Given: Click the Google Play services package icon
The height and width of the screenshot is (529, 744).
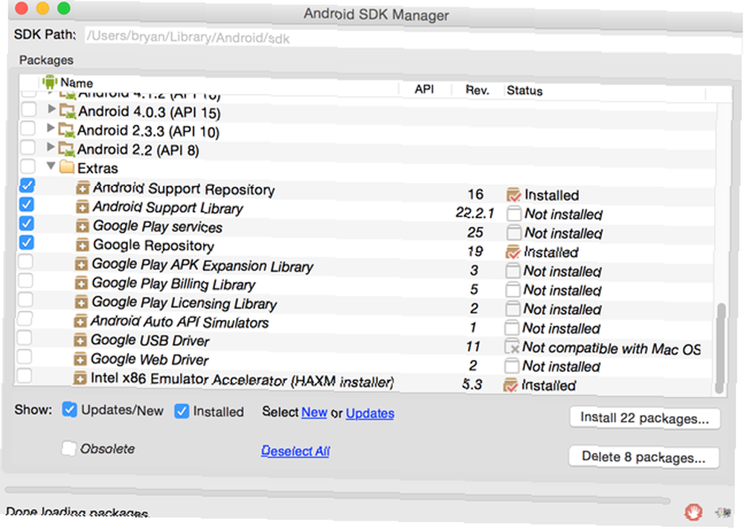Looking at the screenshot, I should tap(83, 226).
